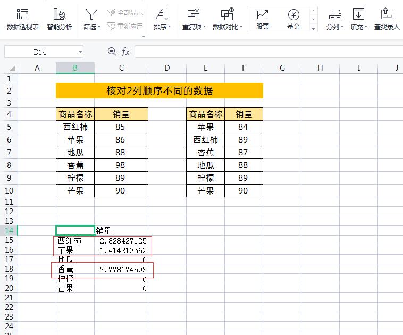
Task: Select left table 商品名称 header cell
Action: coord(75,114)
